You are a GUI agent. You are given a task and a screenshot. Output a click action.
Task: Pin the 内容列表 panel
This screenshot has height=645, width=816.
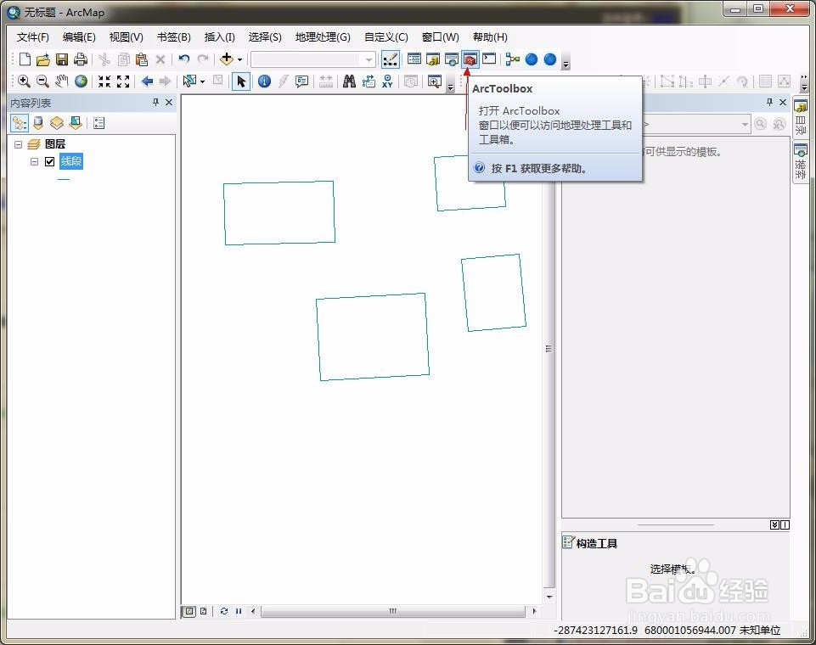155,103
